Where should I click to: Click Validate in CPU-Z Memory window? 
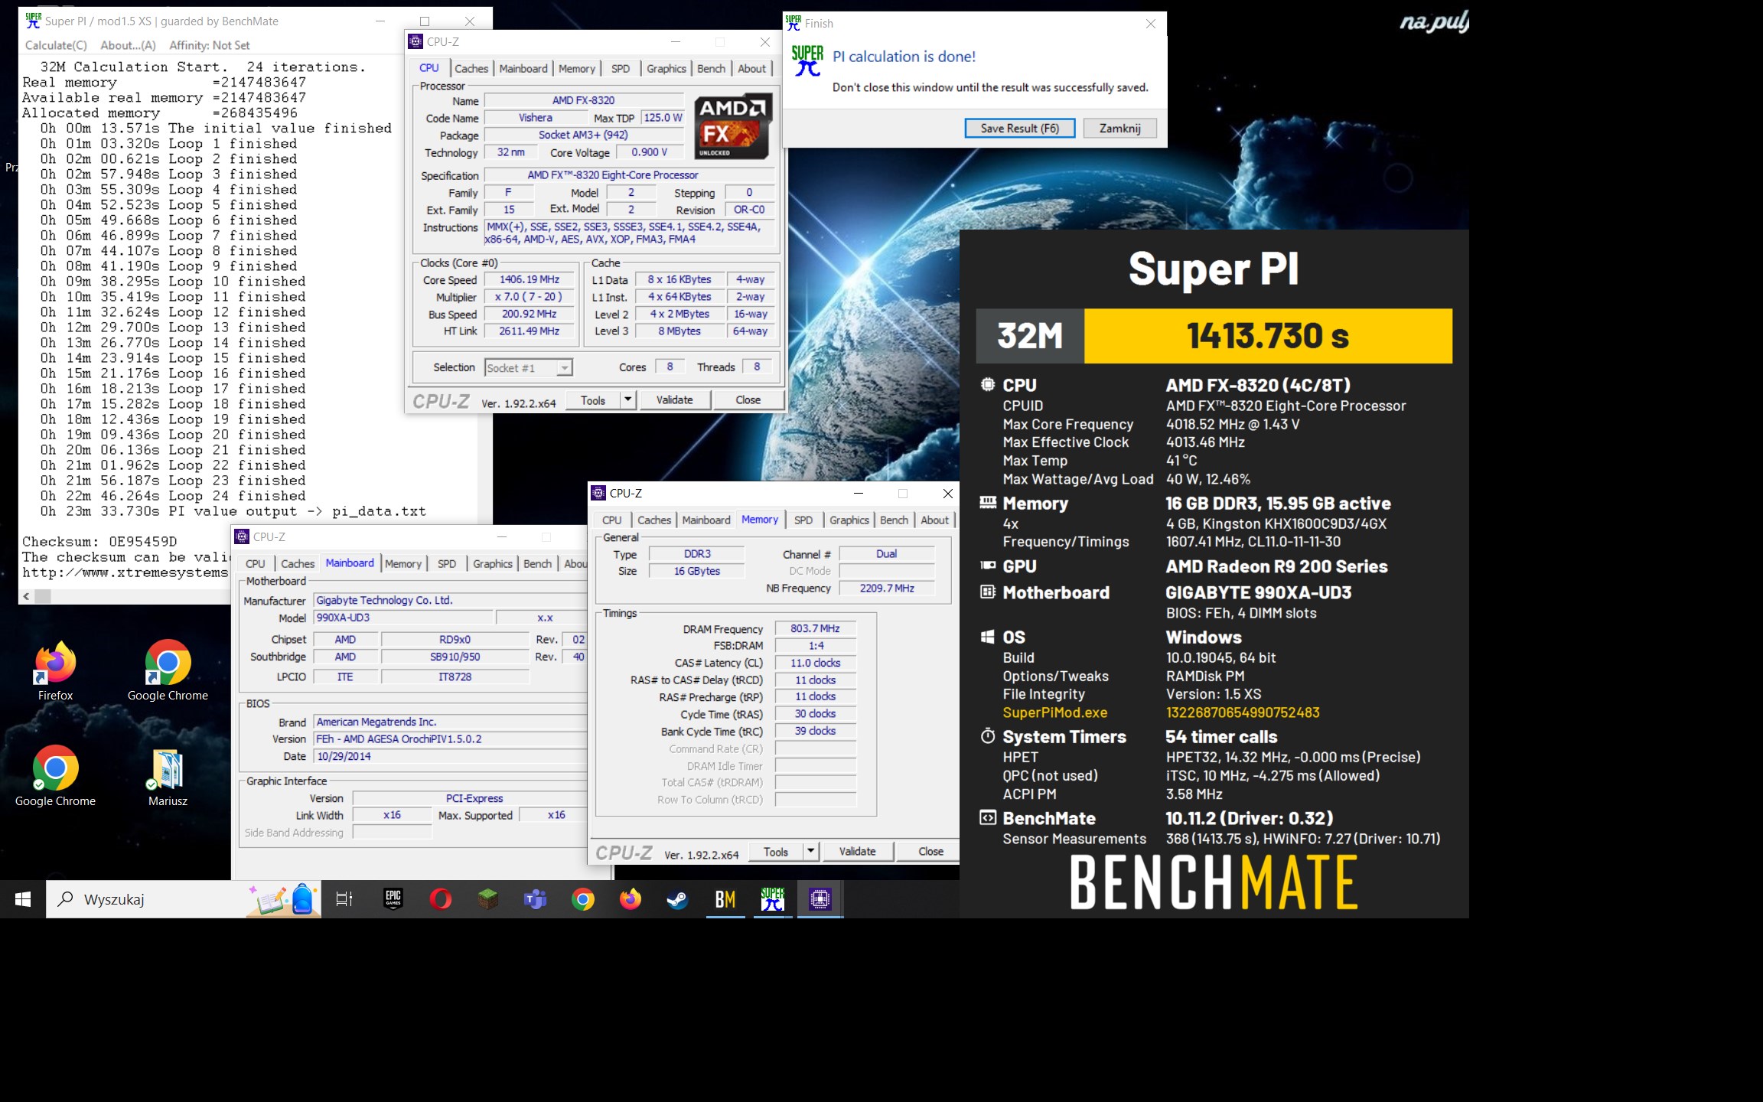pyautogui.click(x=857, y=851)
